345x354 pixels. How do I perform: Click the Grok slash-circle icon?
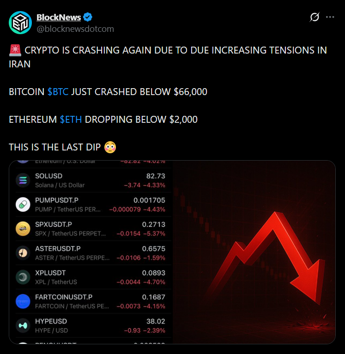pos(314,18)
